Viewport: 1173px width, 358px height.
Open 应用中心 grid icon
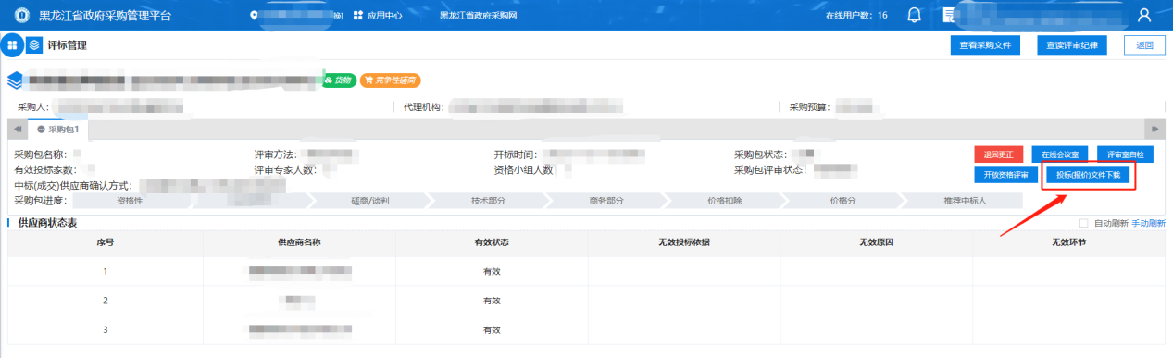point(357,16)
